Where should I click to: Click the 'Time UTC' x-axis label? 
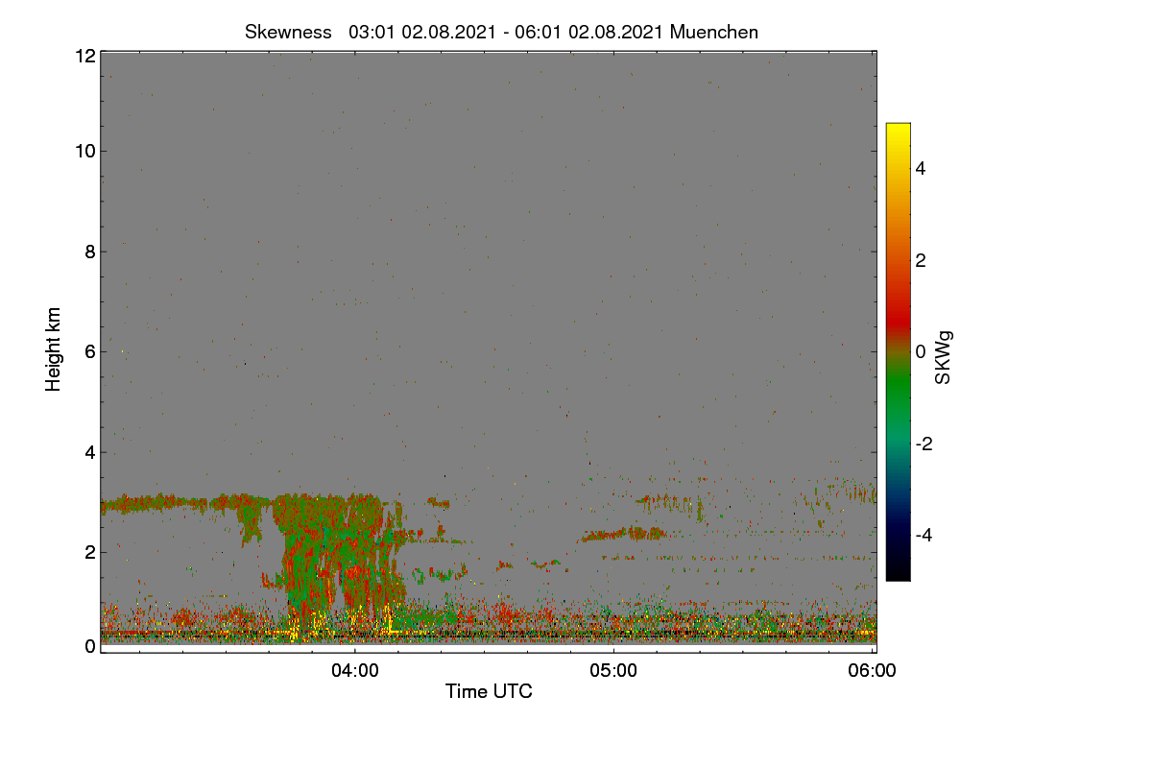click(489, 691)
